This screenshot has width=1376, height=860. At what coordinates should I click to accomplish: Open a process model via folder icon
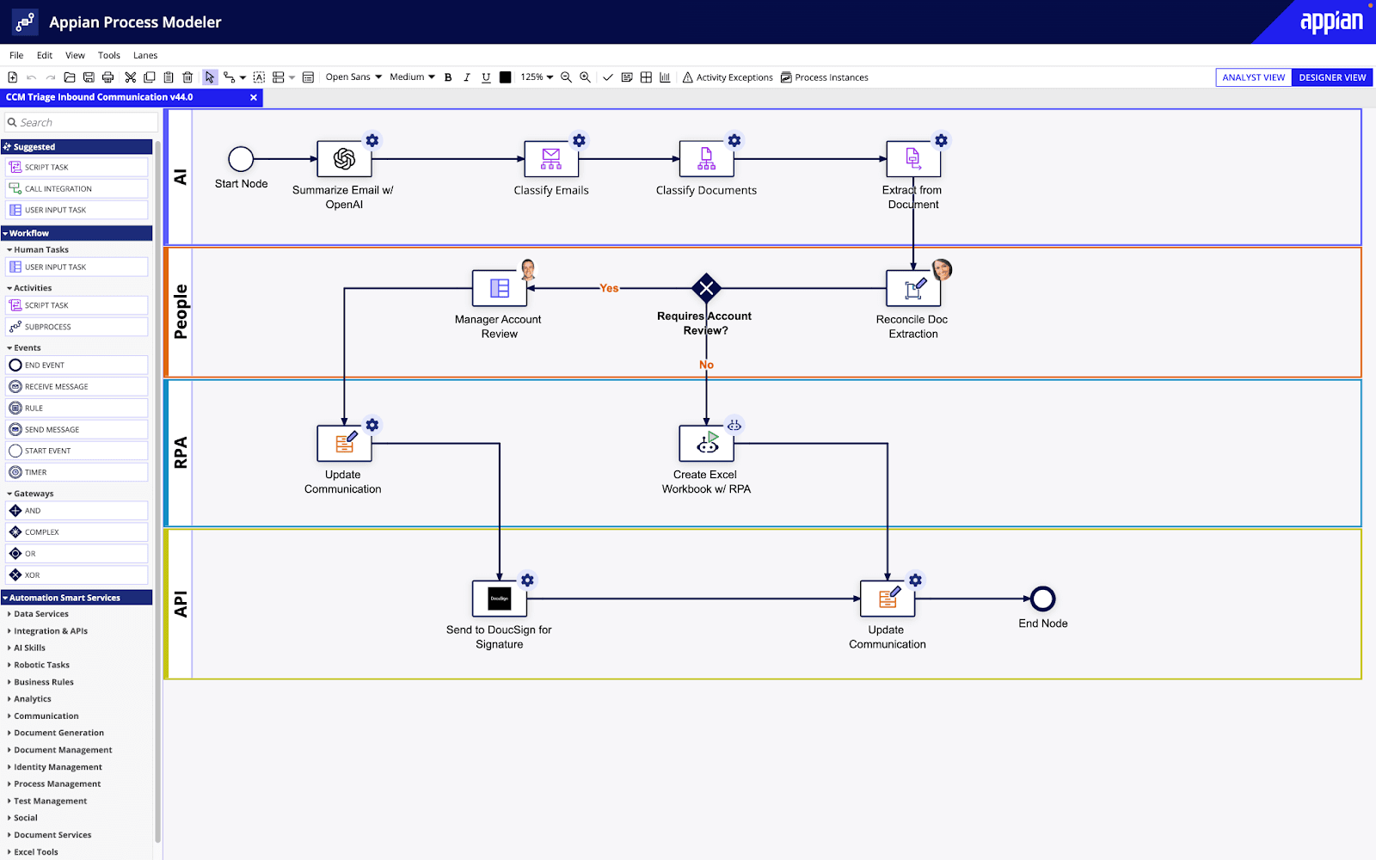[70, 77]
